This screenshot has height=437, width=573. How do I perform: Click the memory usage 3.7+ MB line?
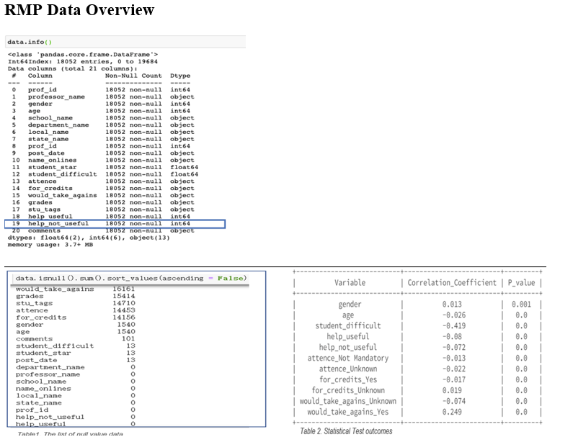(x=50, y=245)
